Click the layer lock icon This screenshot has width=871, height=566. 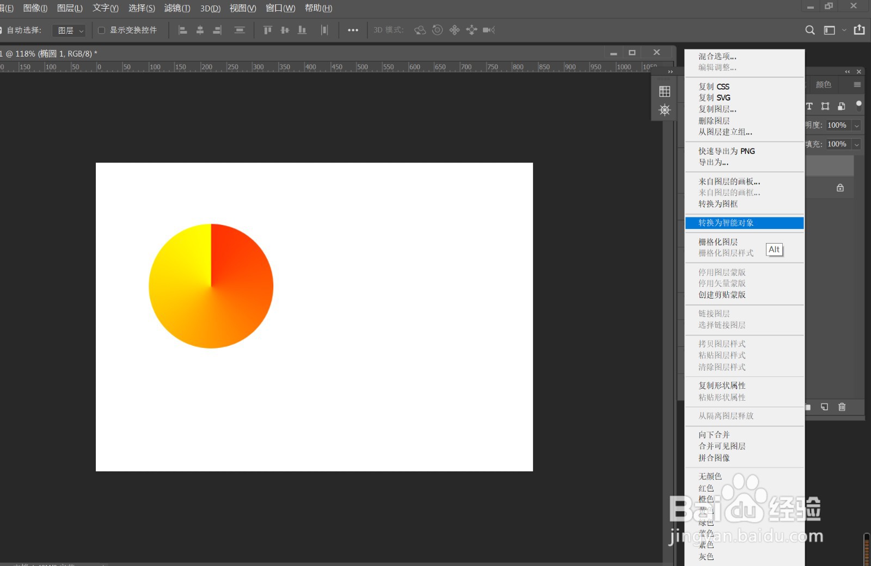point(840,188)
